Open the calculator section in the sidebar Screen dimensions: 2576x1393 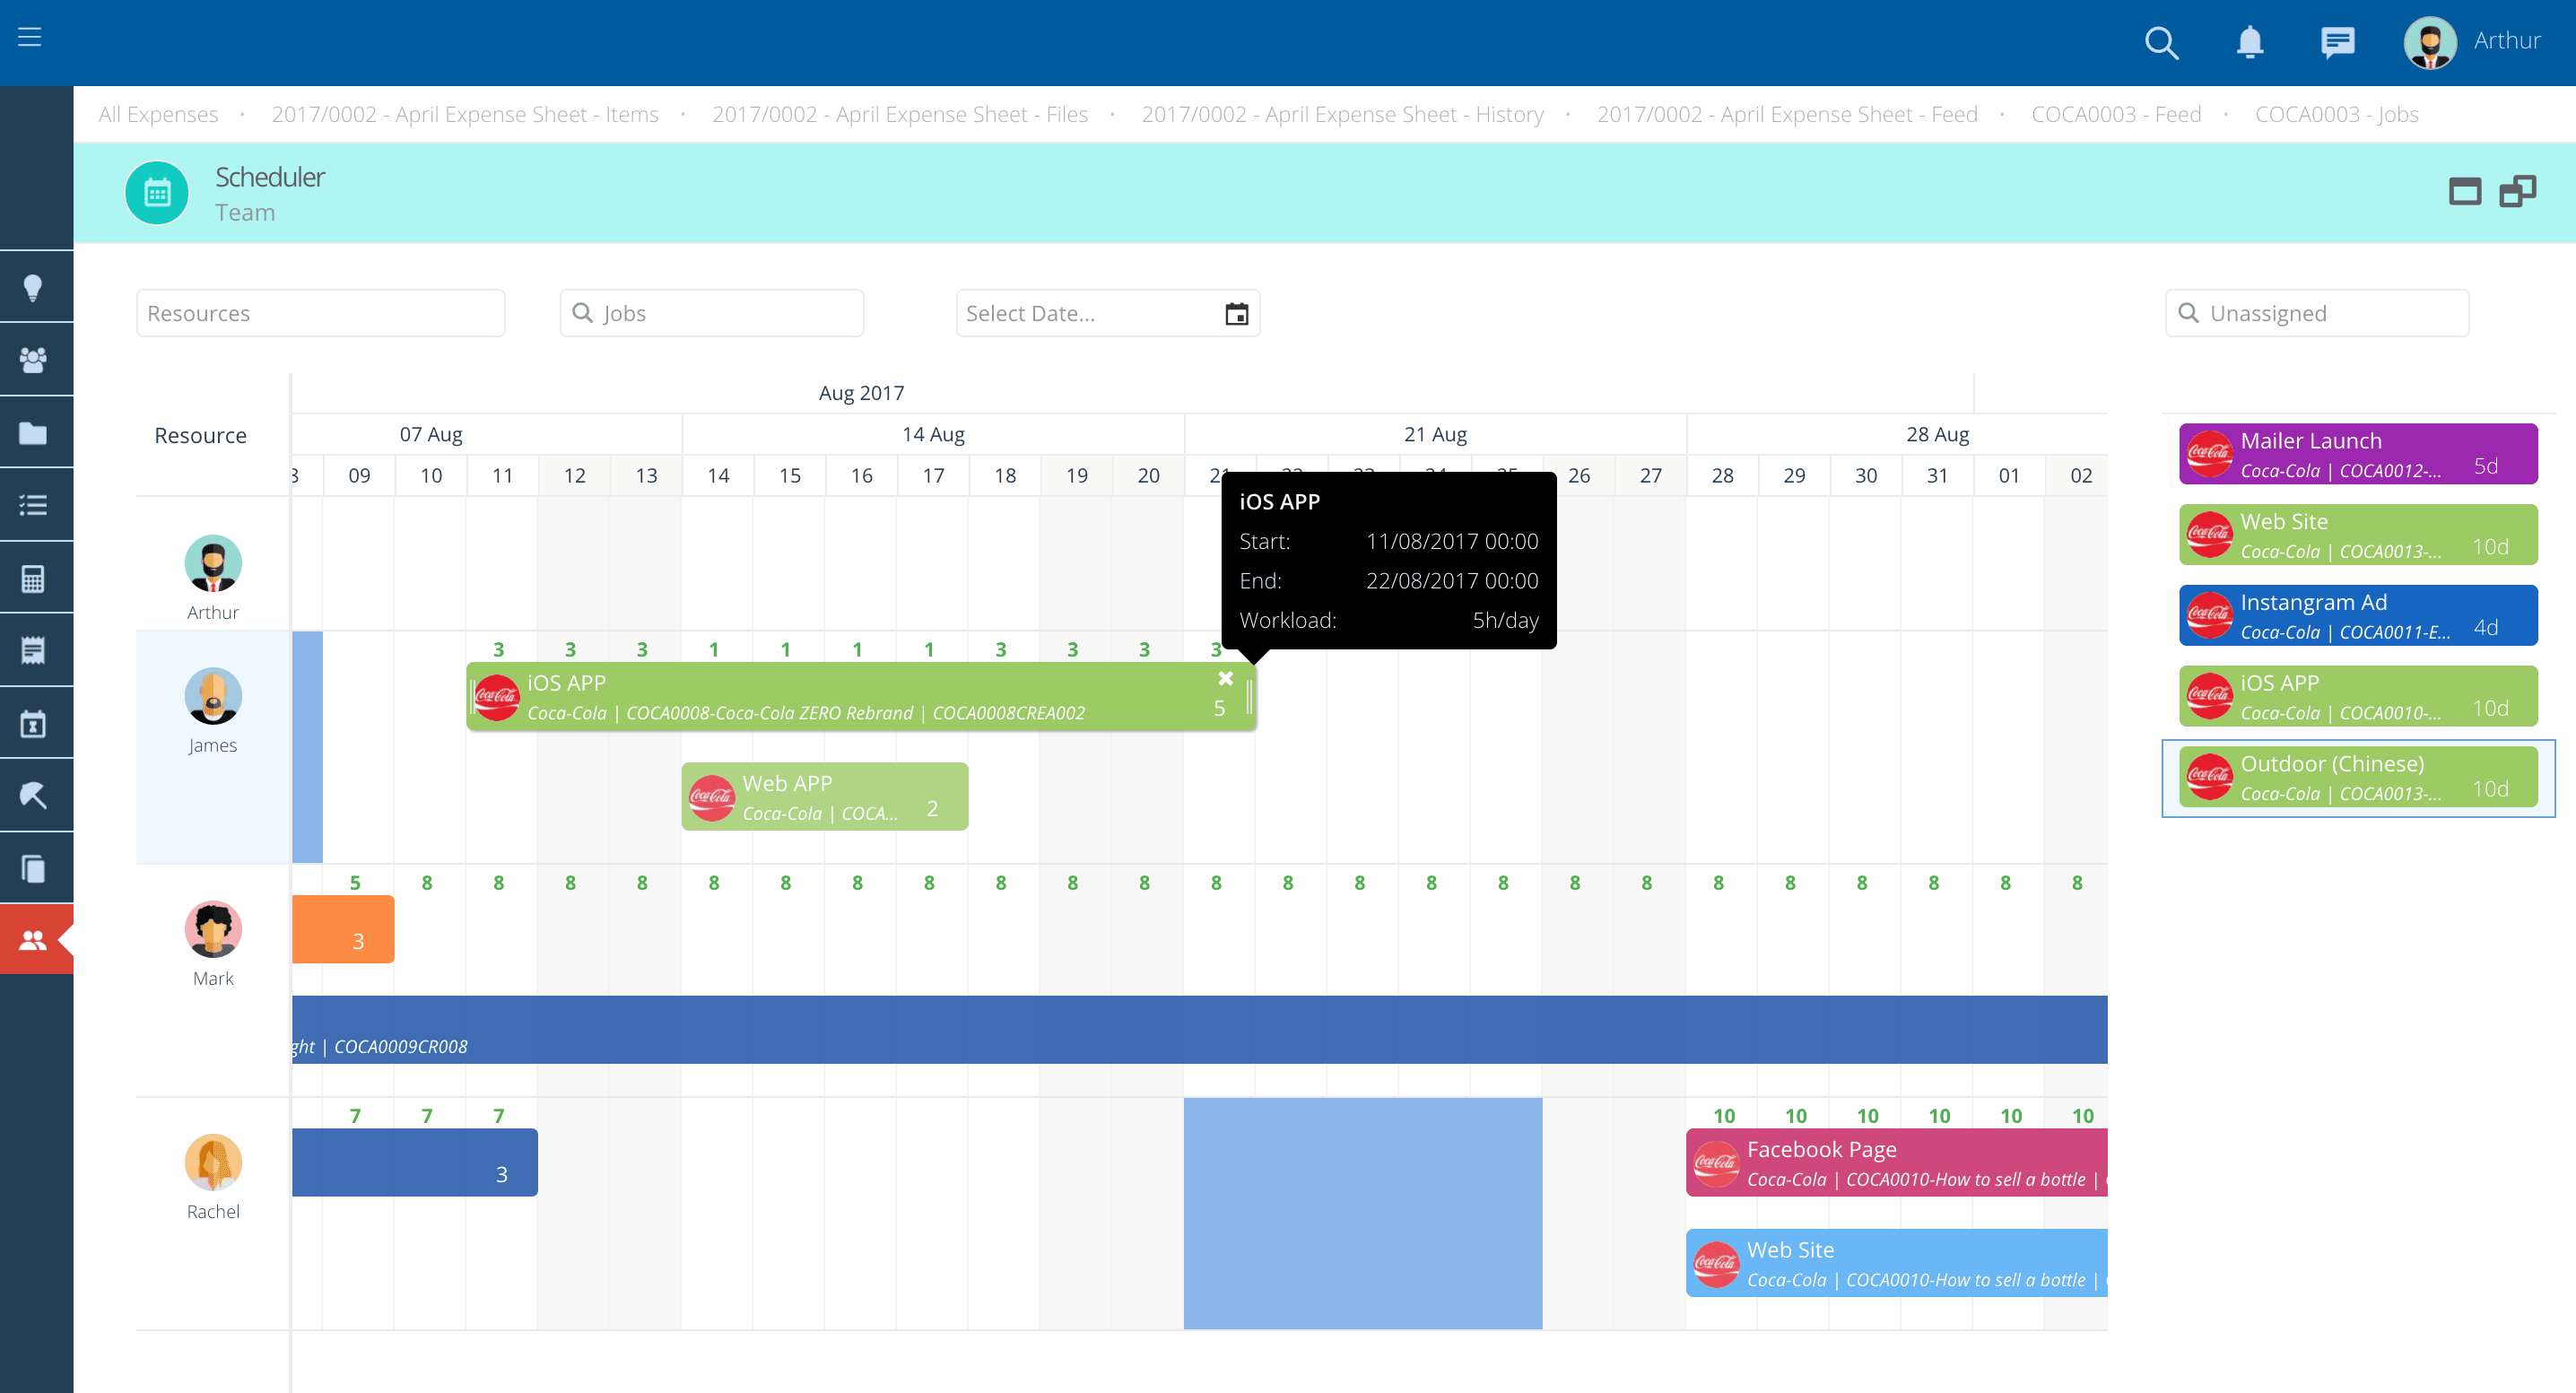pyautogui.click(x=33, y=578)
